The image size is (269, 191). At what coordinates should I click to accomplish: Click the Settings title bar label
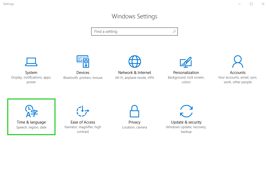(8, 4)
